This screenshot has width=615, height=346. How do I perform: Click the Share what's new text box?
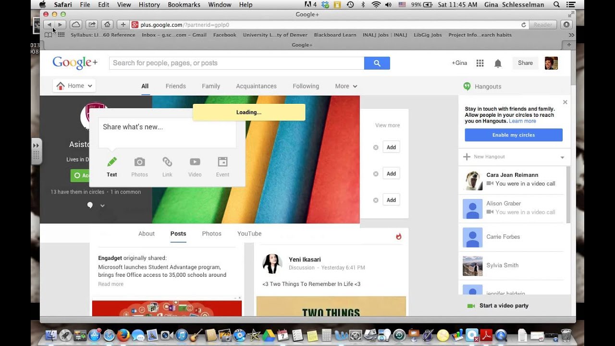coord(167,133)
